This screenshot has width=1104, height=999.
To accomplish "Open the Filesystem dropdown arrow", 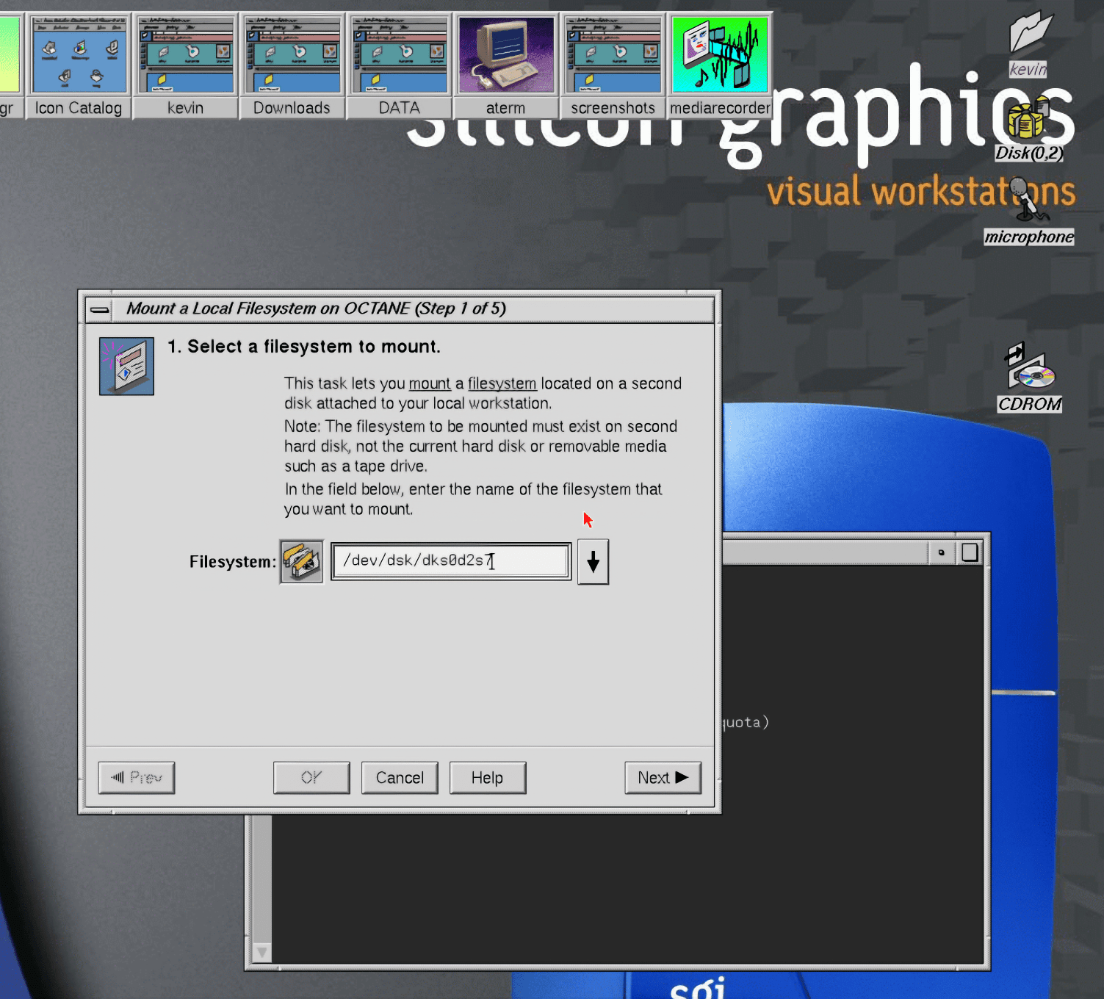I will [x=593, y=562].
